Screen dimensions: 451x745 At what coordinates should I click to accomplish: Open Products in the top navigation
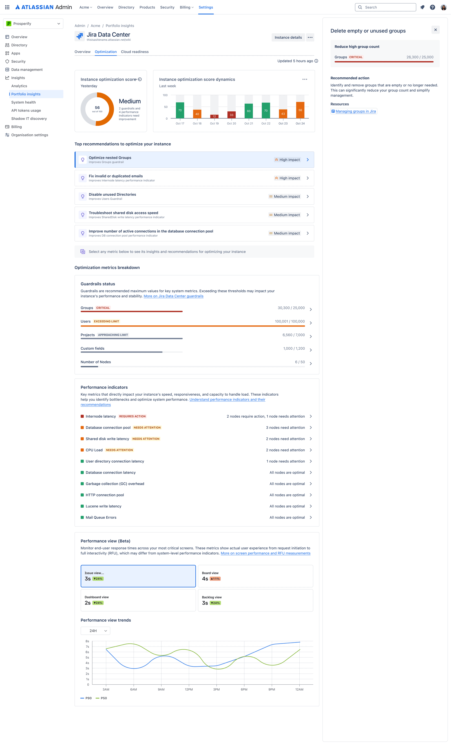click(x=147, y=7)
